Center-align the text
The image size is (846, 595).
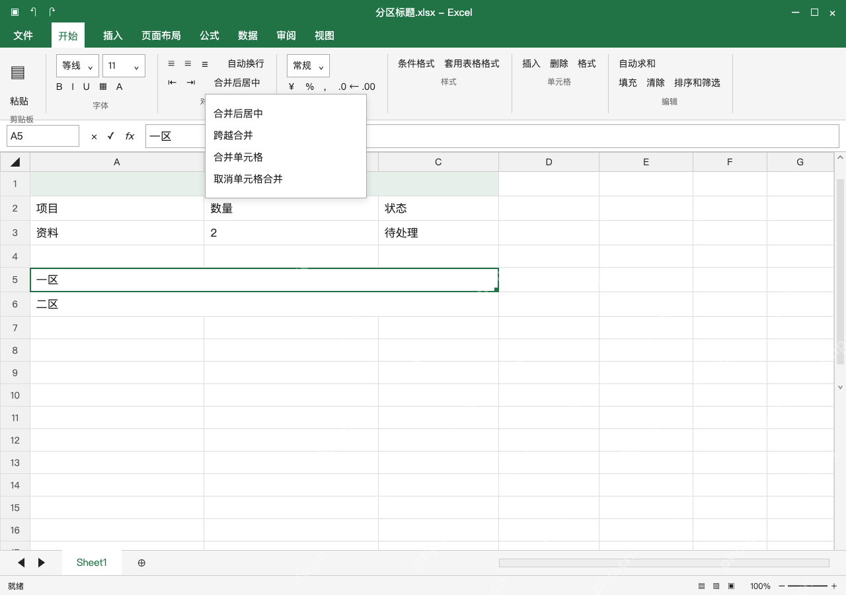coord(188,63)
